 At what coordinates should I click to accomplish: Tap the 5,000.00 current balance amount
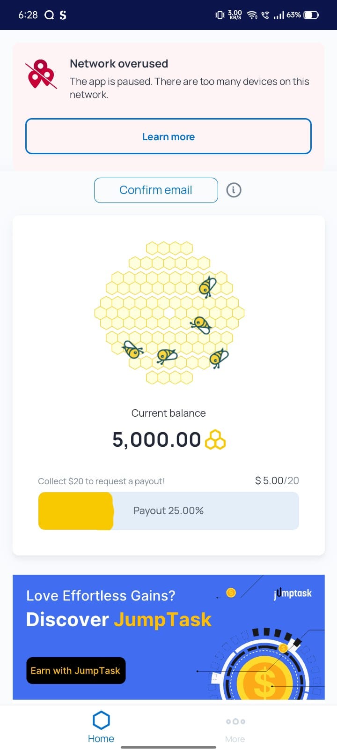[x=156, y=440]
